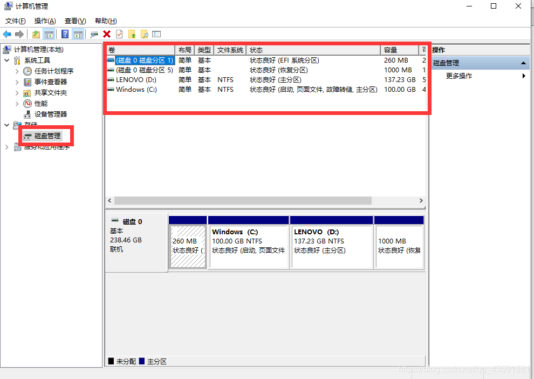
Task: Select the (磁盘 0 磁盘分区 1) volume row
Action: coord(266,60)
